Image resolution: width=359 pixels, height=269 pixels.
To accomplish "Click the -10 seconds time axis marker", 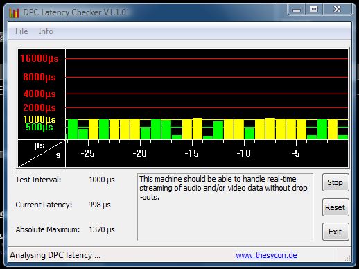I will [244, 153].
